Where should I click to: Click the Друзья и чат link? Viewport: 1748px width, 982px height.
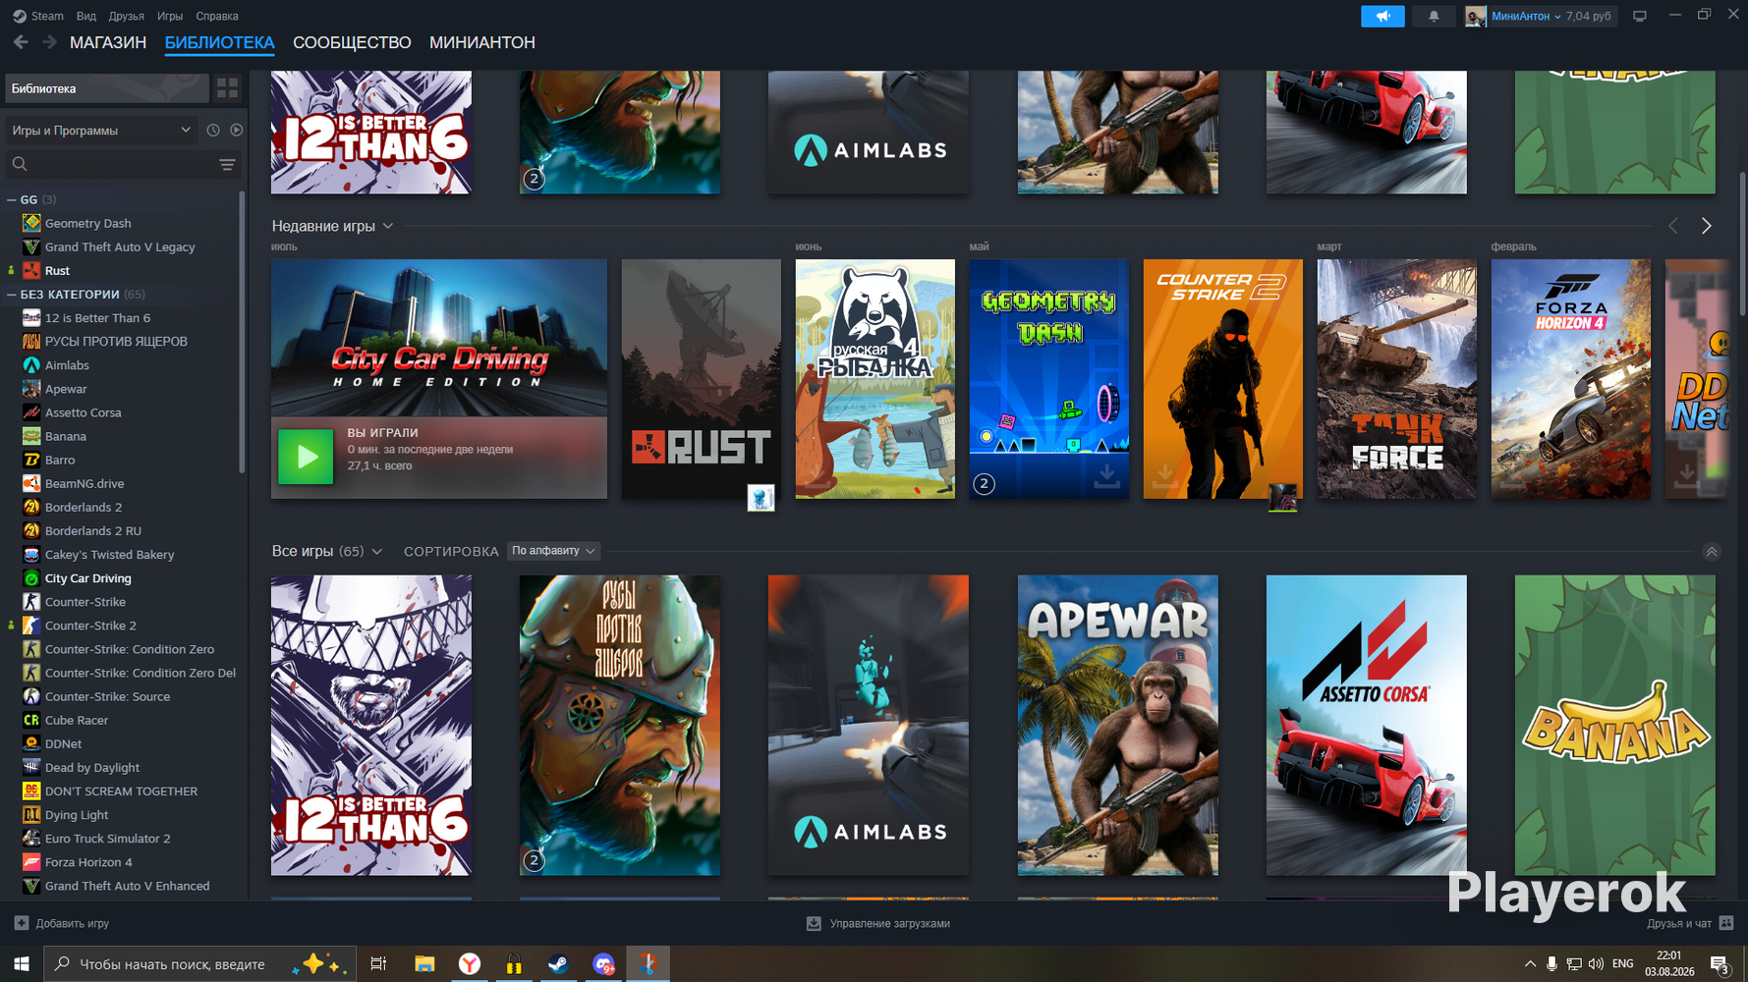pos(1679,923)
